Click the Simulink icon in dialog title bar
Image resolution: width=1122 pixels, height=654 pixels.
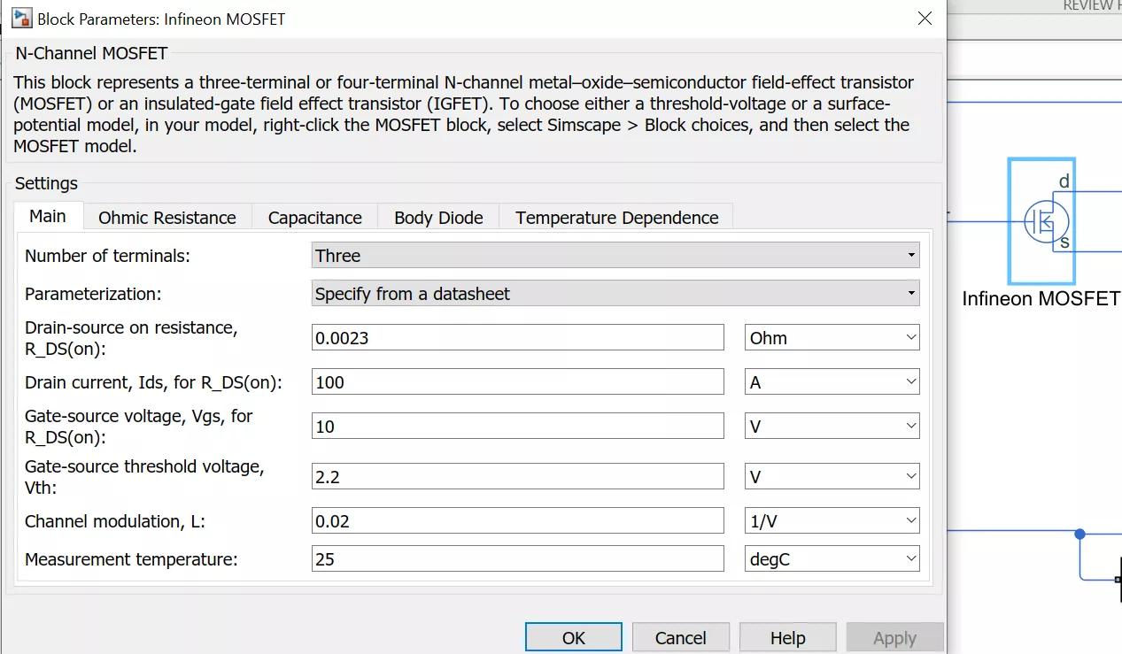(21, 18)
